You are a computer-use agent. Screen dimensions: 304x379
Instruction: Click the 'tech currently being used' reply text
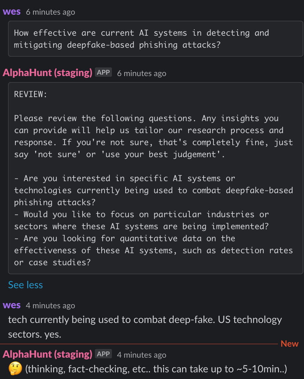point(145,327)
